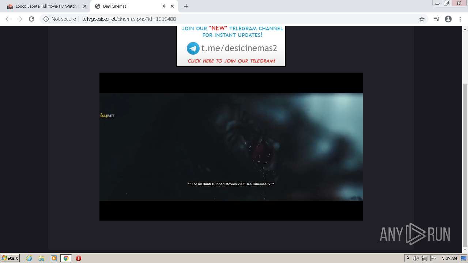This screenshot has height=263, width=468.
Task: Close the Looop Lapeta tab
Action: pos(84,6)
